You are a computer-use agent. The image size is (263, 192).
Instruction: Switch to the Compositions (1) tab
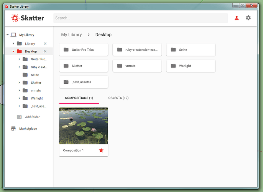(x=79, y=98)
